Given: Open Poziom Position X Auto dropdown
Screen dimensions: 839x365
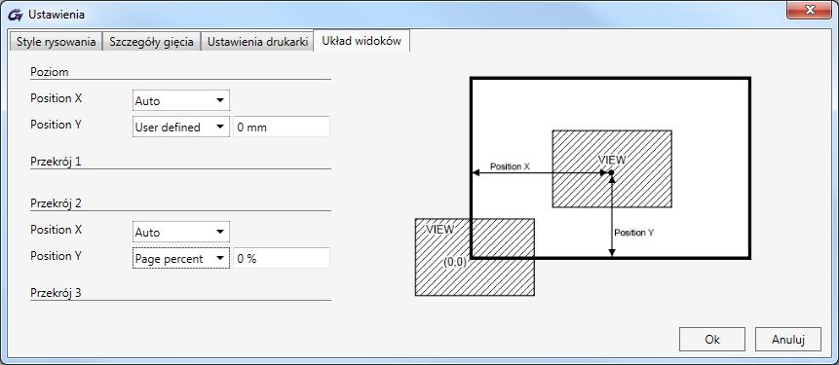Looking at the screenshot, I should tap(181, 100).
